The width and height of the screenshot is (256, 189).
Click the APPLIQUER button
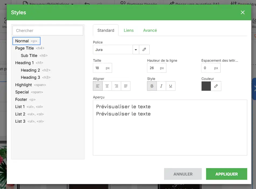click(x=226, y=174)
